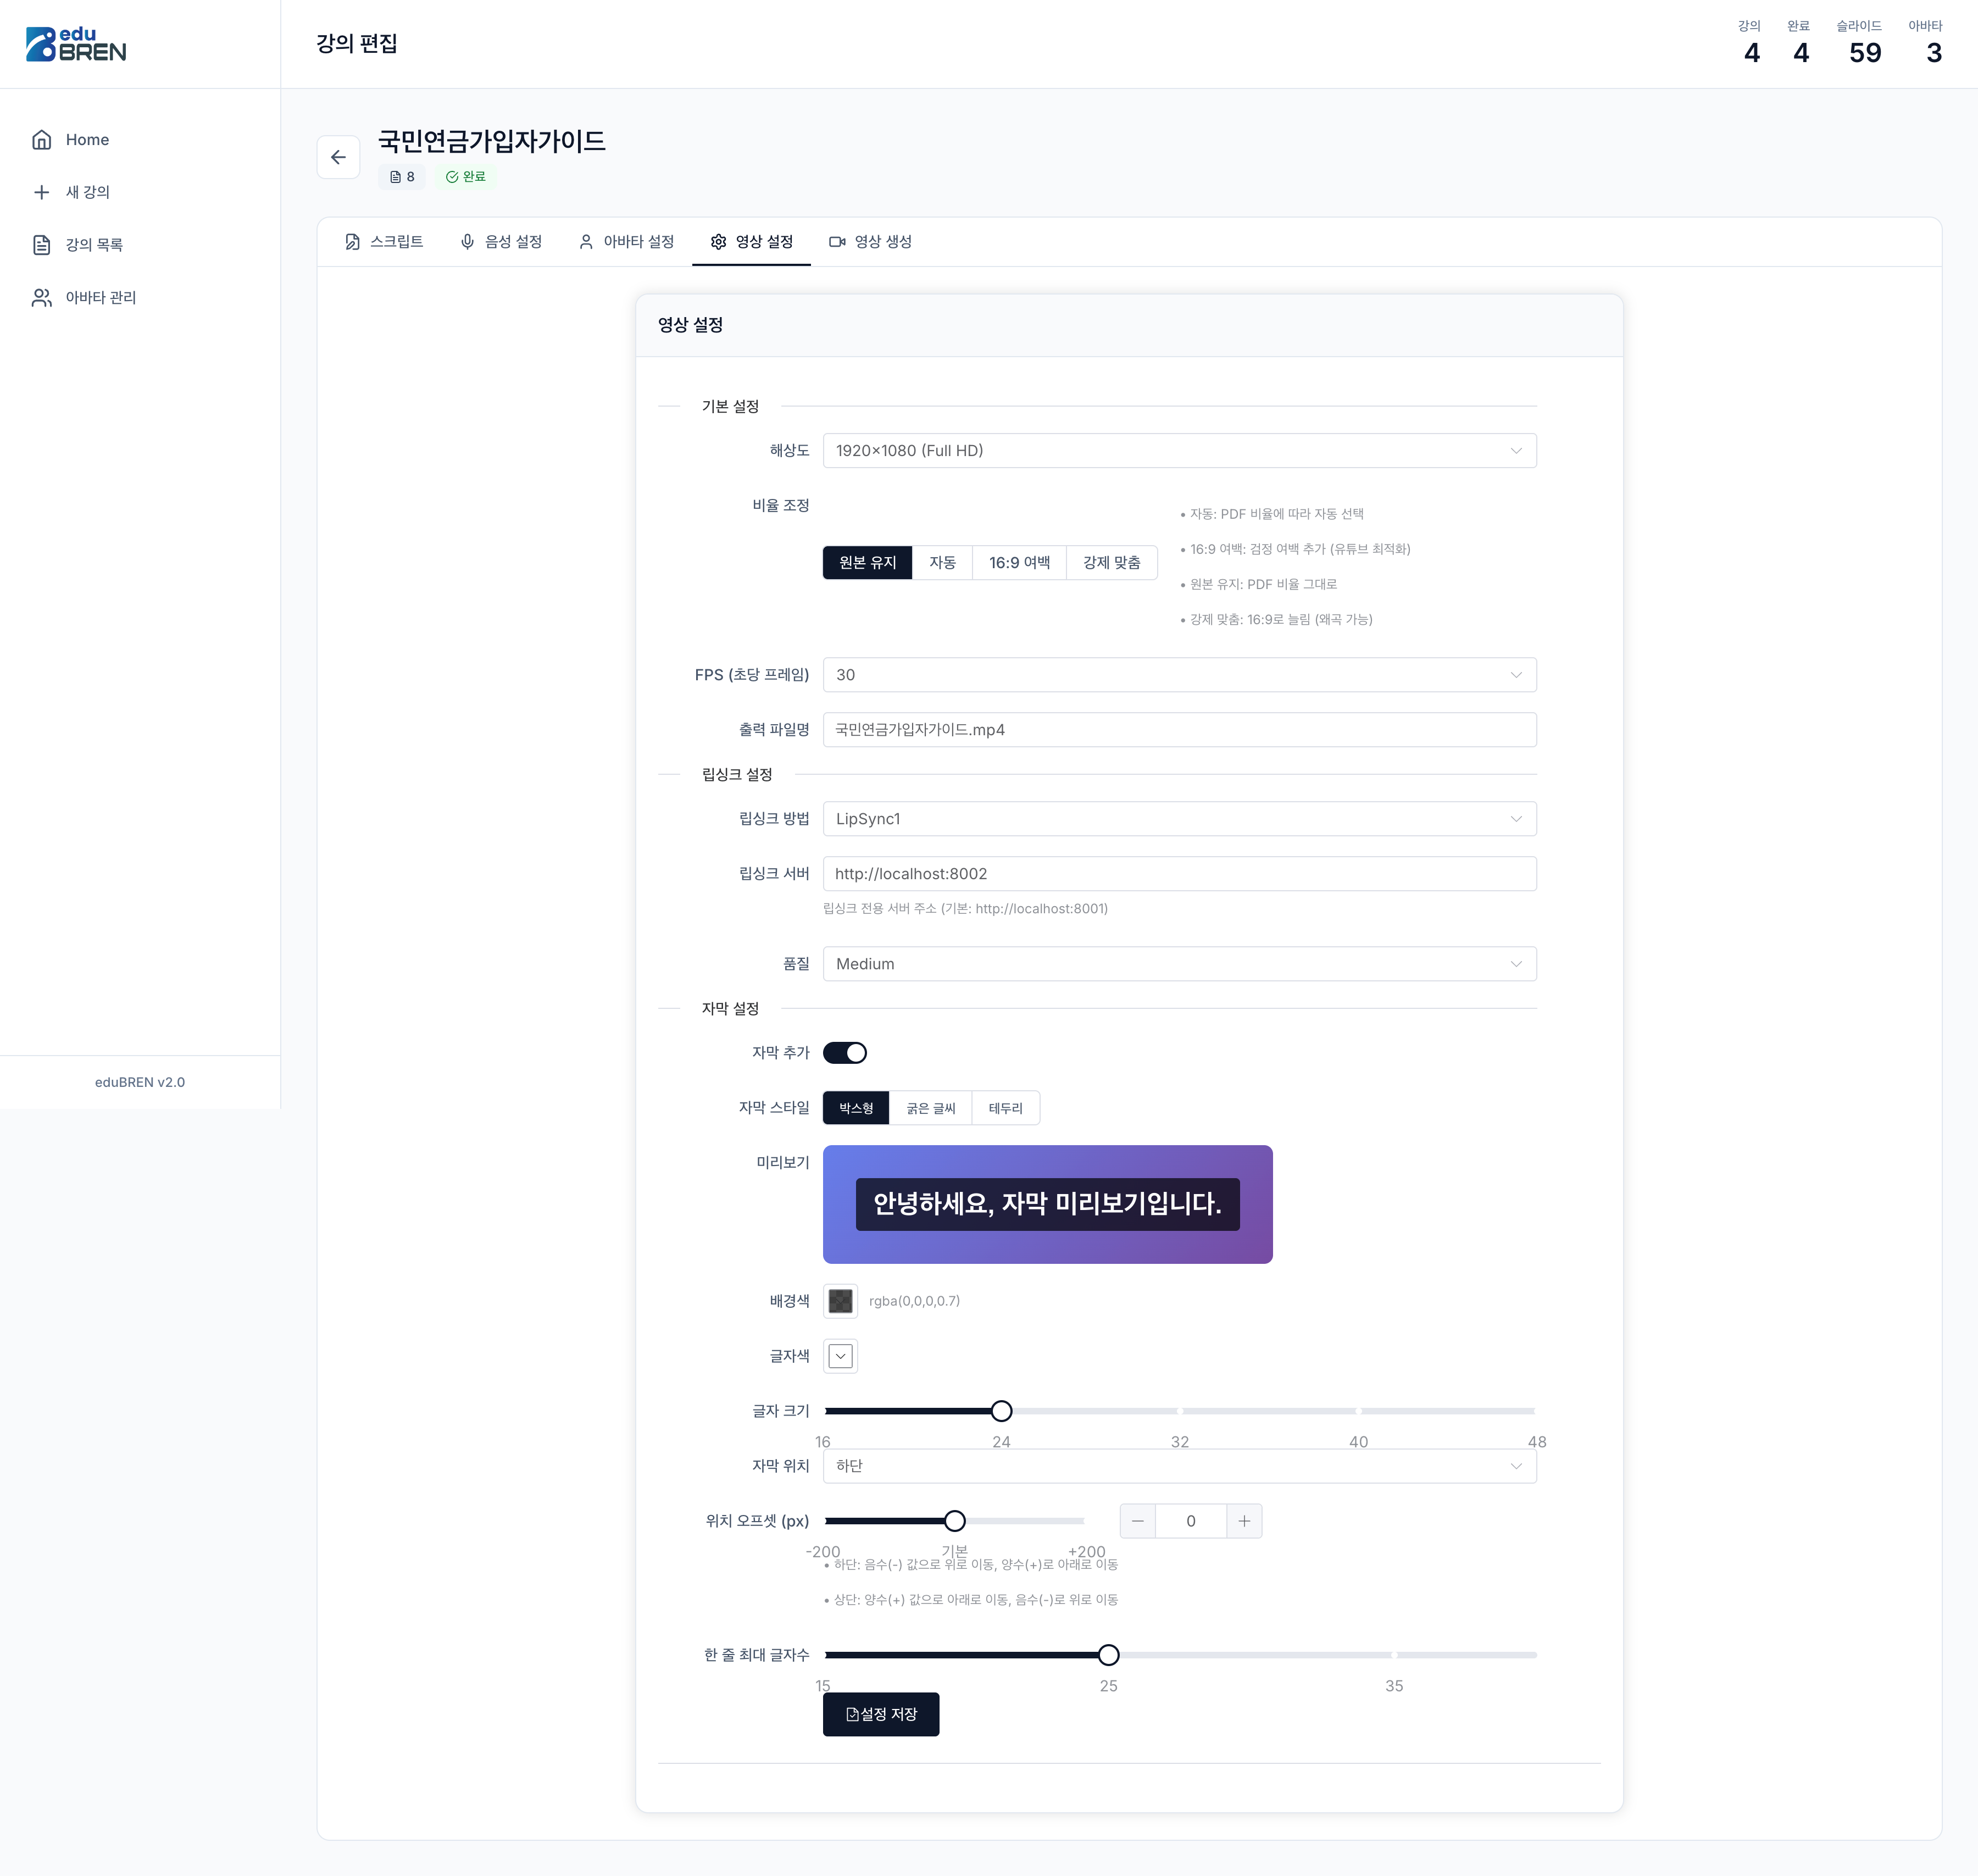This screenshot has width=1978, height=1876.
Task: Switch to the 음성 설정 tab
Action: pos(501,242)
